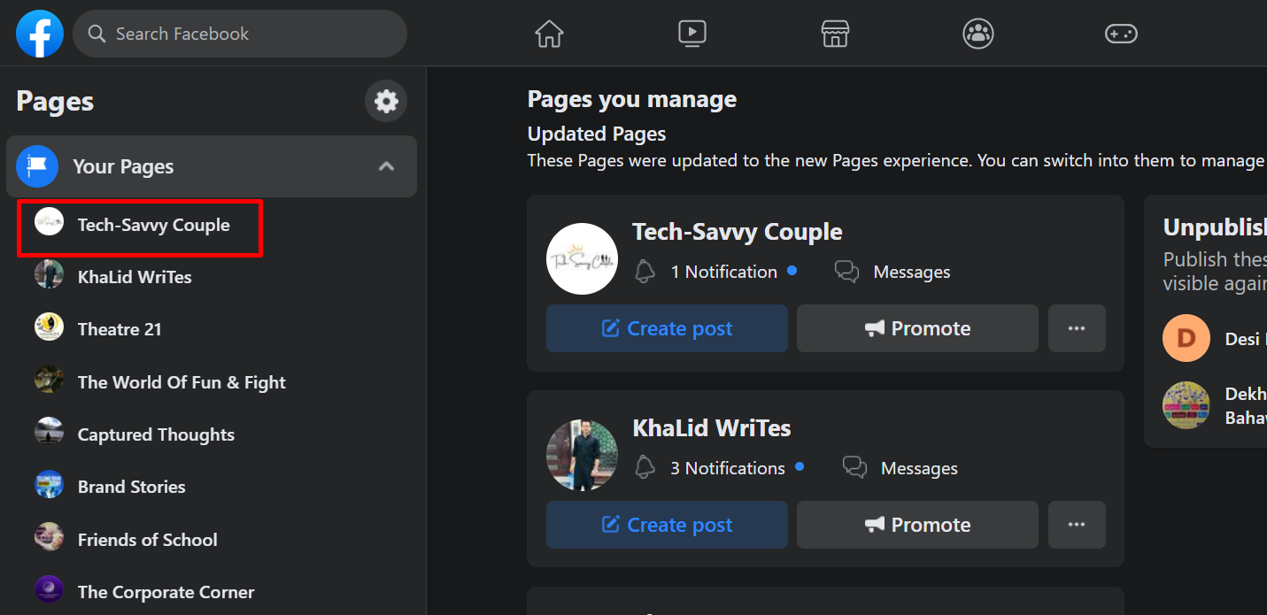Click the Search Facebook field
1267x615 pixels.
[248, 34]
